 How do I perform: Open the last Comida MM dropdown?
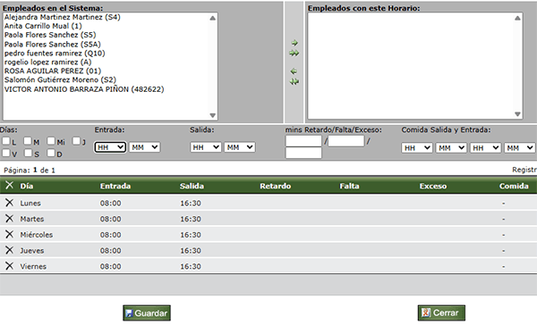[519, 148]
